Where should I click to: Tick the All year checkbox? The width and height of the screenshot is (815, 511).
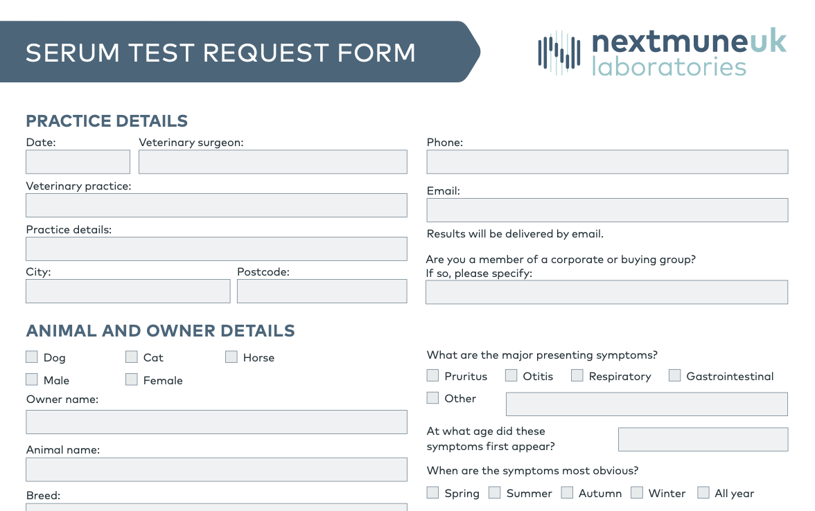pos(703,492)
